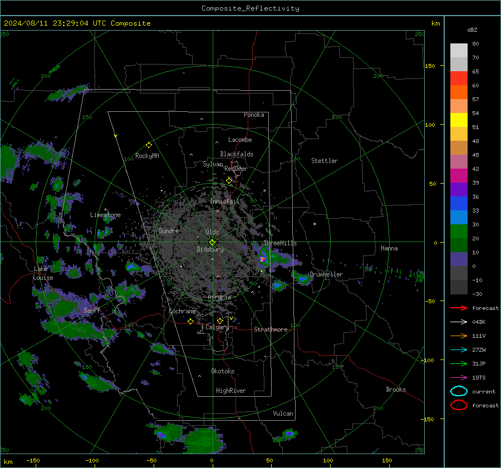The image size is (501, 468).
Task: Click the Lacombe town label
Action: pyautogui.click(x=240, y=140)
